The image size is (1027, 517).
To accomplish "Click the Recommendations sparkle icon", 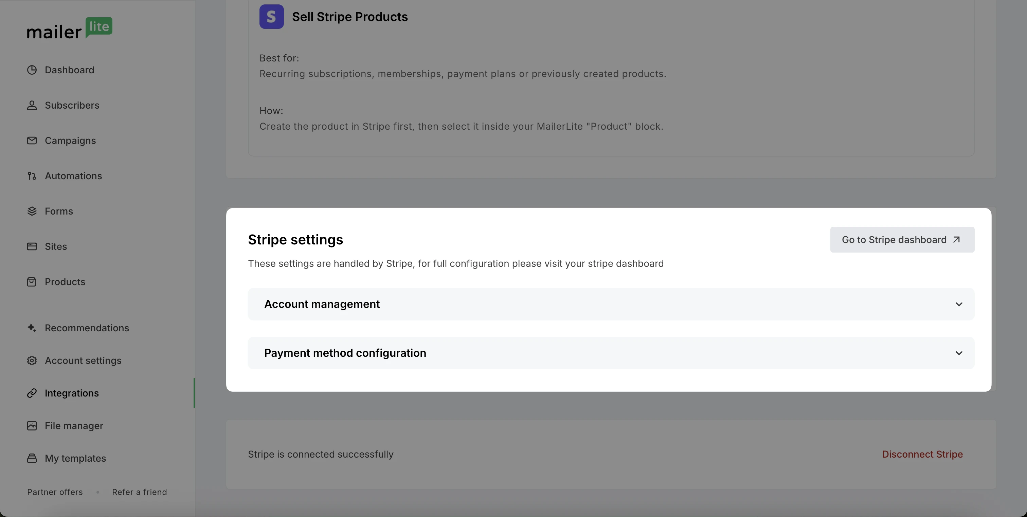I will (32, 328).
